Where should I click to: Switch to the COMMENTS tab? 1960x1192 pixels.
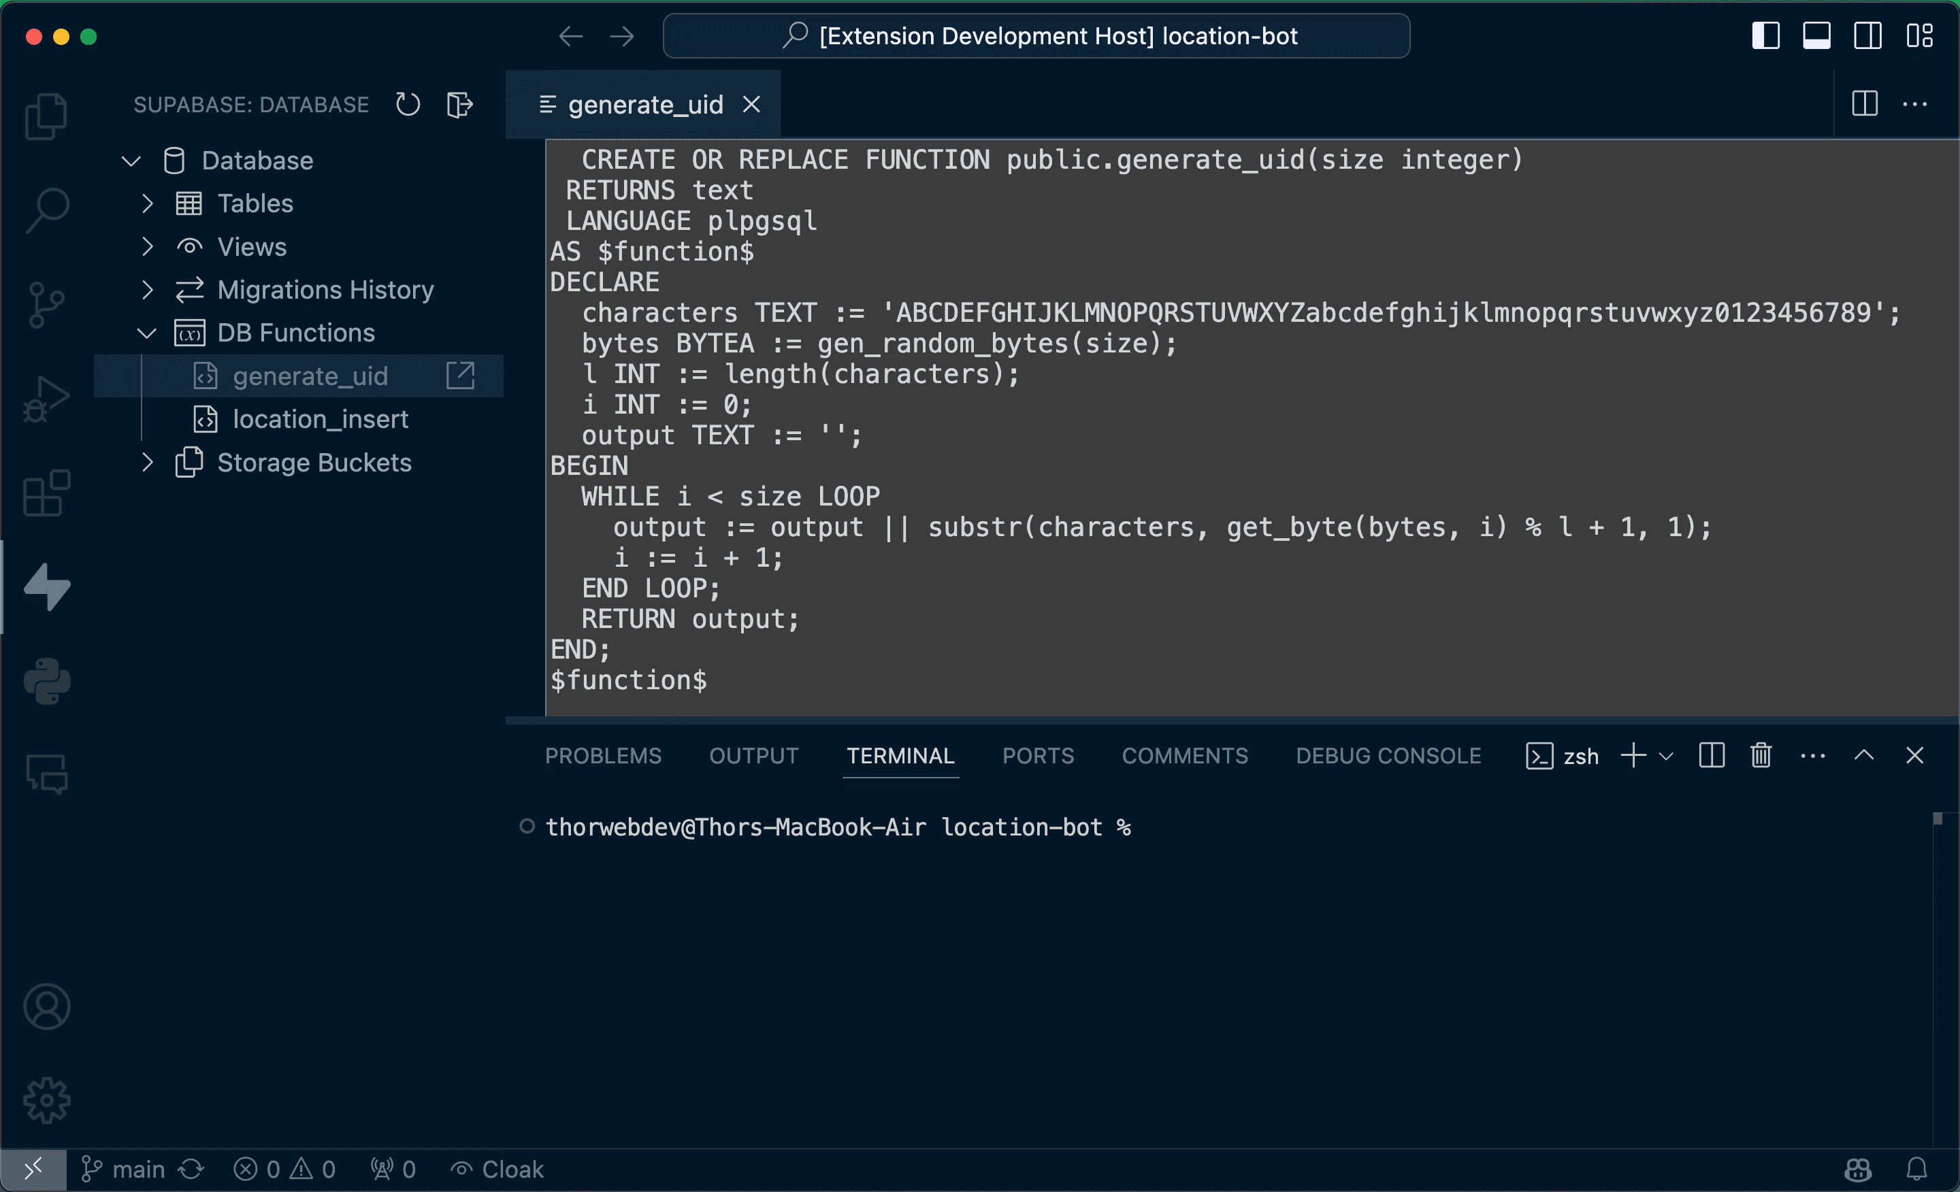pos(1184,755)
